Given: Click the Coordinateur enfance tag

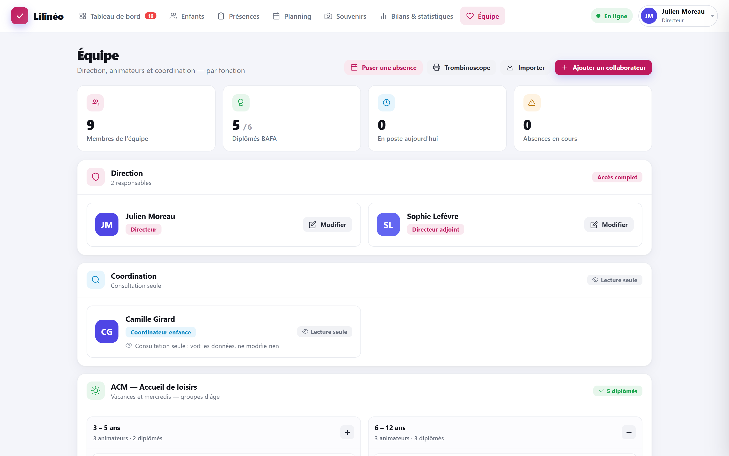Looking at the screenshot, I should click(x=160, y=332).
